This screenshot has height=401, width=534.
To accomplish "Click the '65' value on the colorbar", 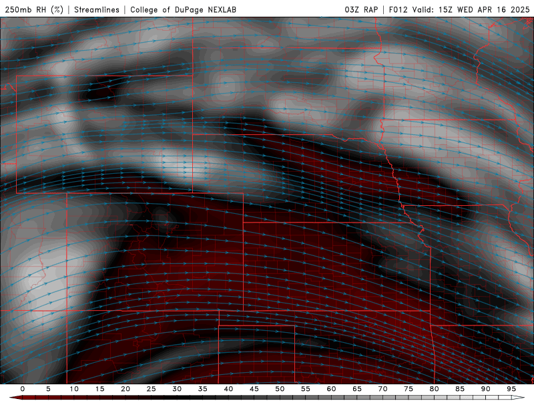I will click(357, 389).
